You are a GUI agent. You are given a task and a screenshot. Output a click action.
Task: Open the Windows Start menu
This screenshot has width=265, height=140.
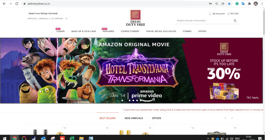[5, 138]
